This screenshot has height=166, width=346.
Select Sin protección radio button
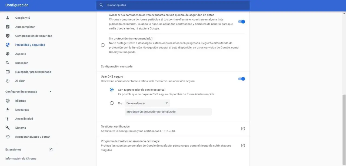[x=103, y=45]
